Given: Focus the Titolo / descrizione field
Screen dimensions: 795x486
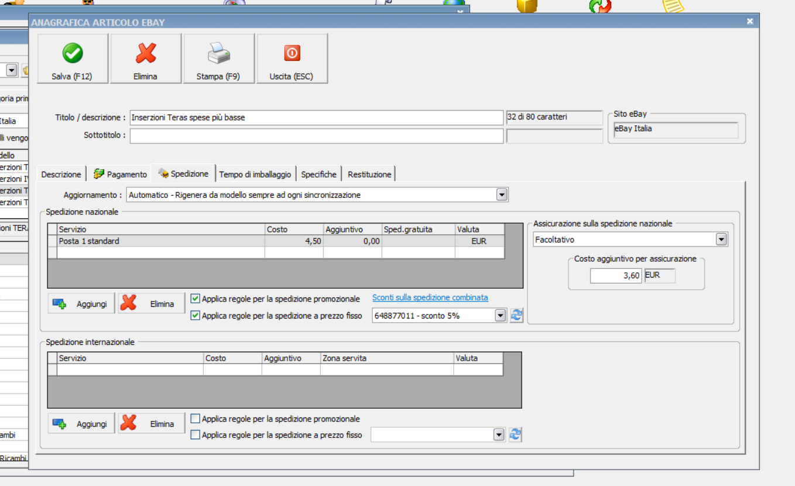Looking at the screenshot, I should [x=317, y=118].
